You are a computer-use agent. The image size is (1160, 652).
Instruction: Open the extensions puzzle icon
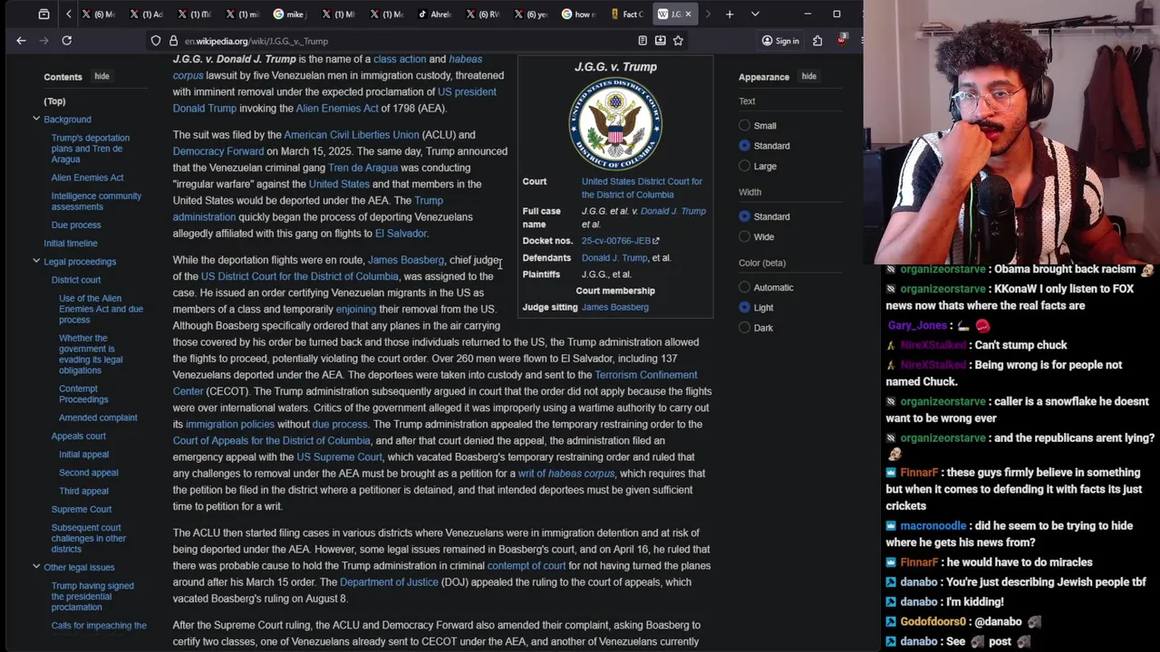click(x=817, y=41)
